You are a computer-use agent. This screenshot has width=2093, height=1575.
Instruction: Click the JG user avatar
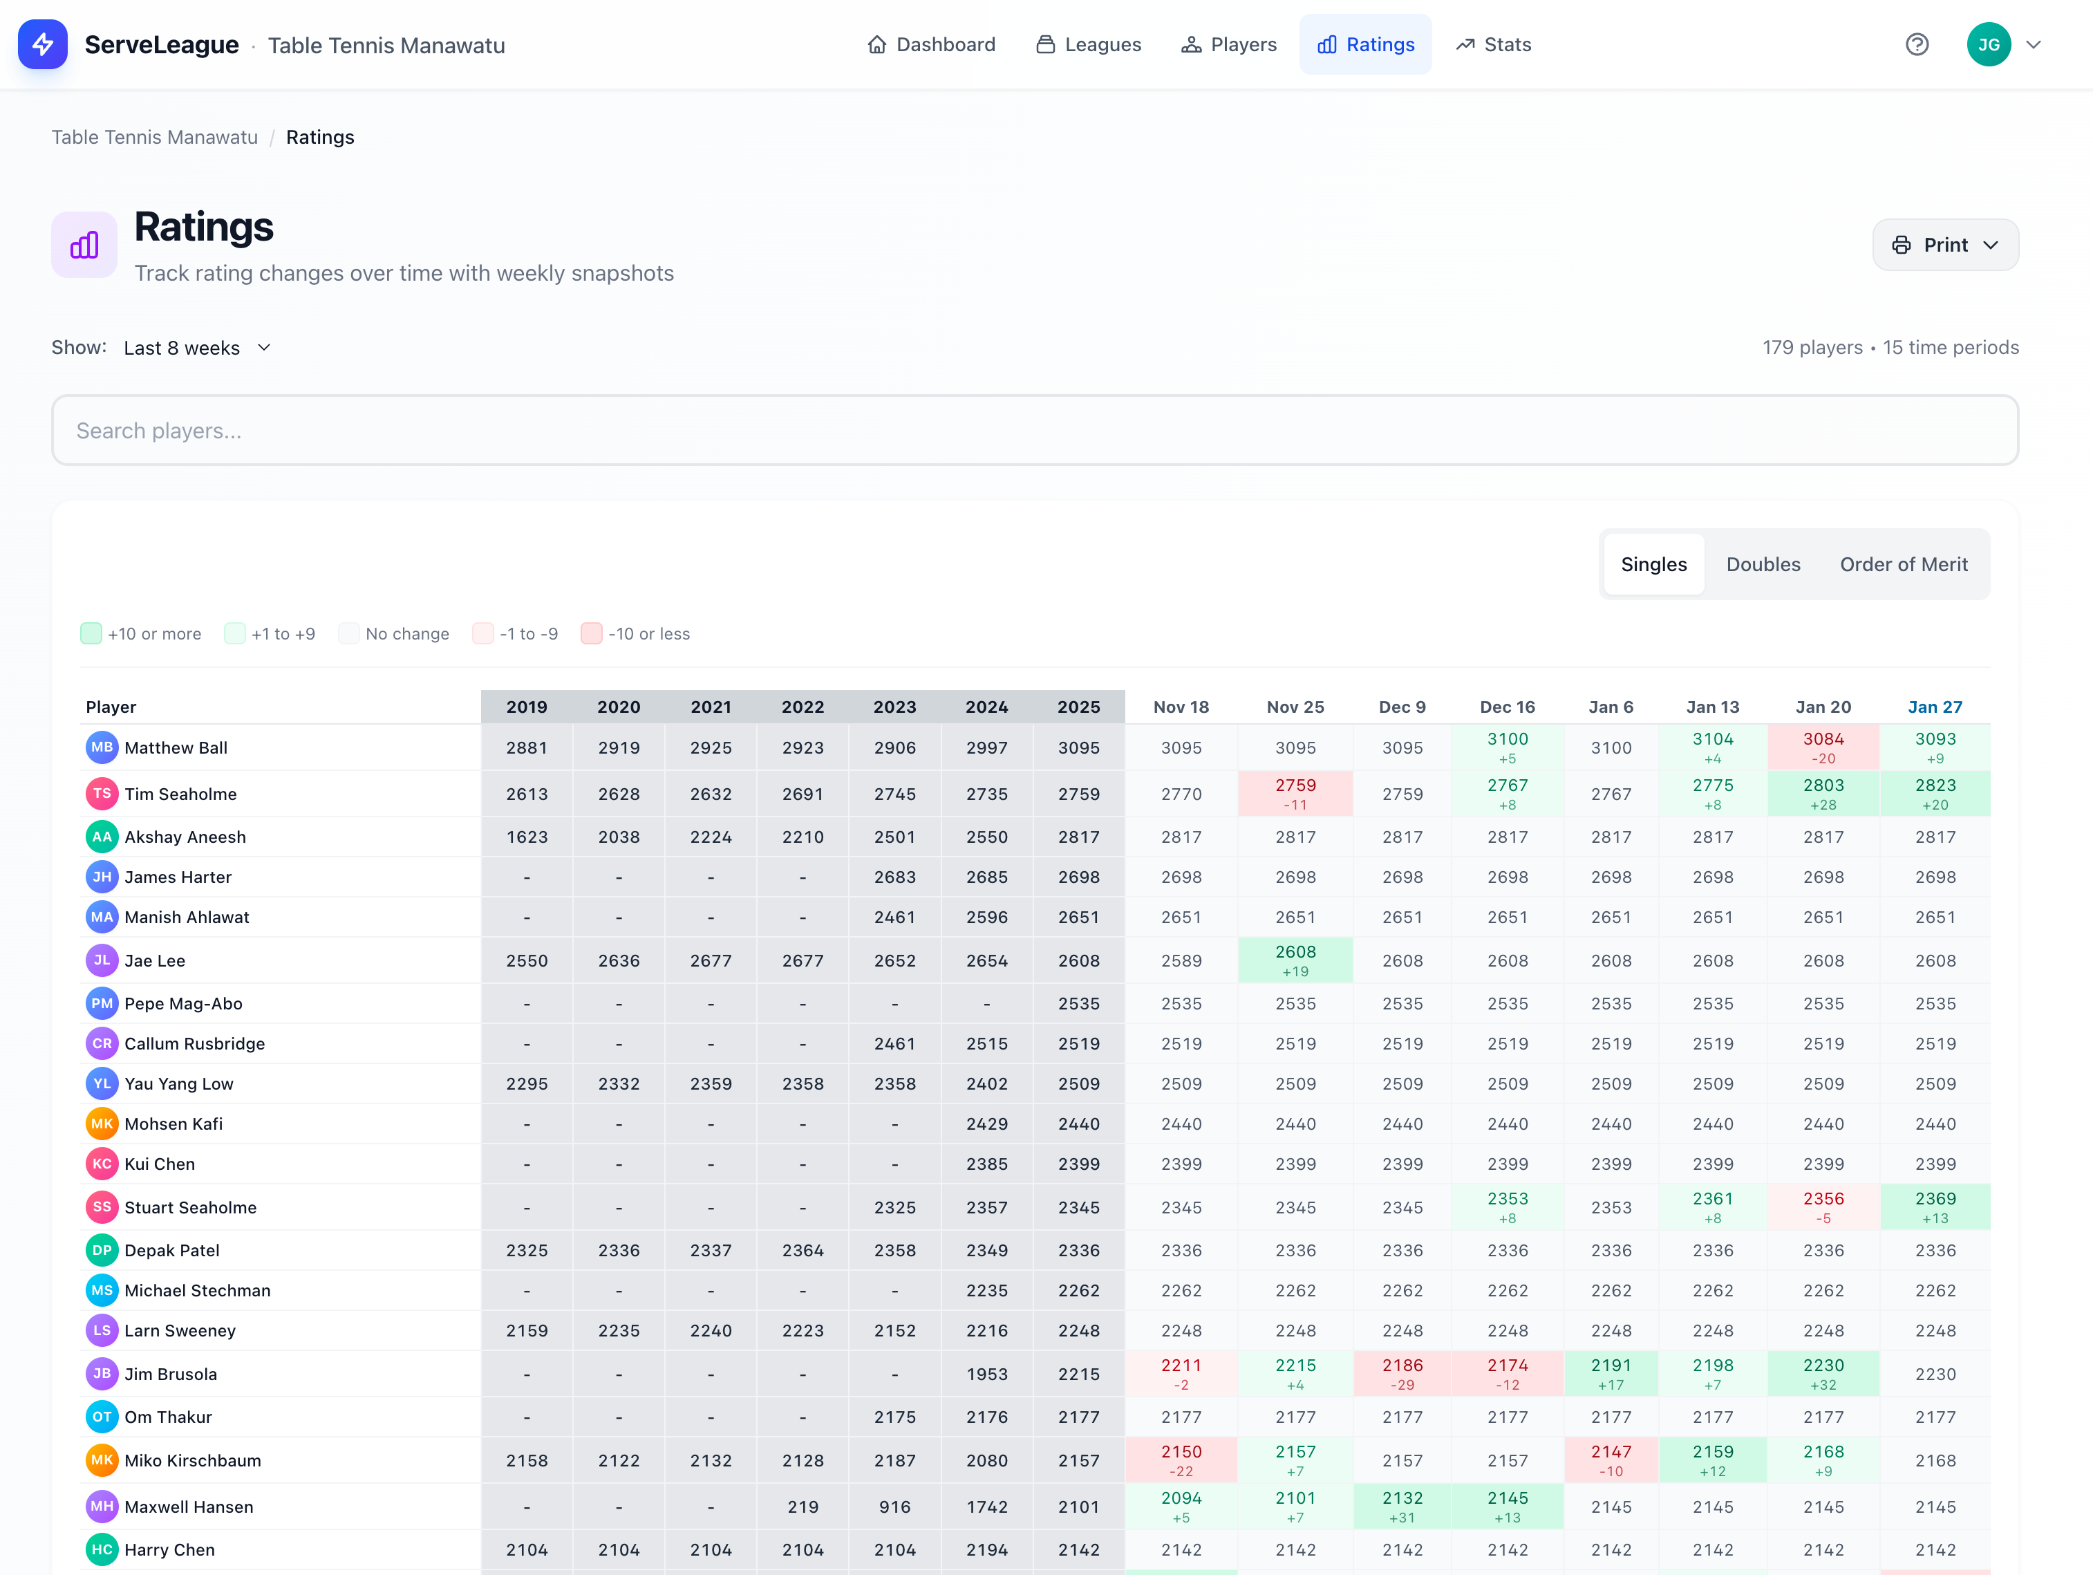(1988, 44)
